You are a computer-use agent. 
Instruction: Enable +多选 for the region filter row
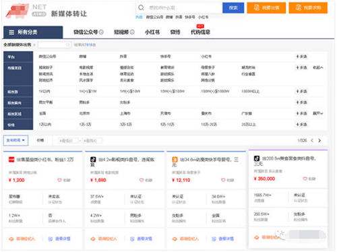point(301,113)
